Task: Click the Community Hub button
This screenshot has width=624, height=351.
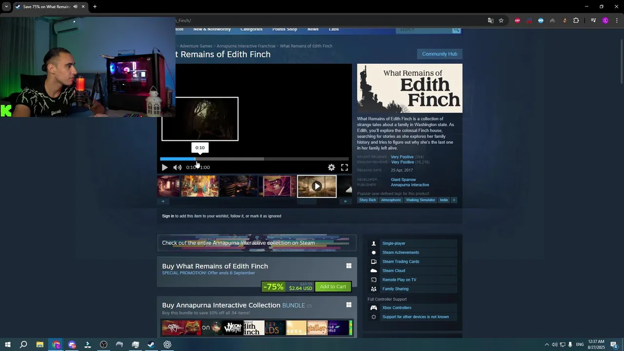Action: pyautogui.click(x=440, y=54)
